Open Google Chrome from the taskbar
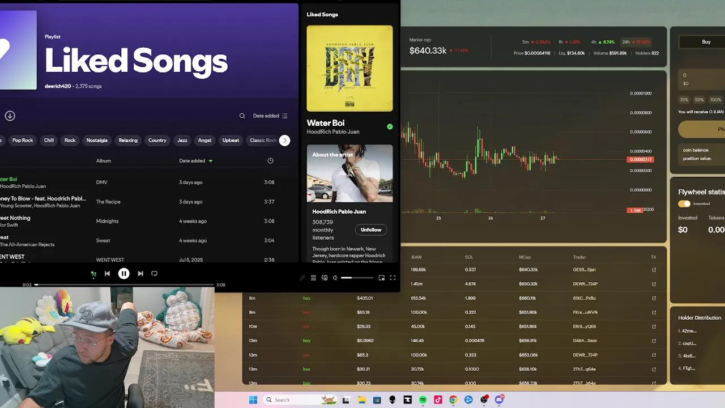725x408 pixels. (453, 399)
